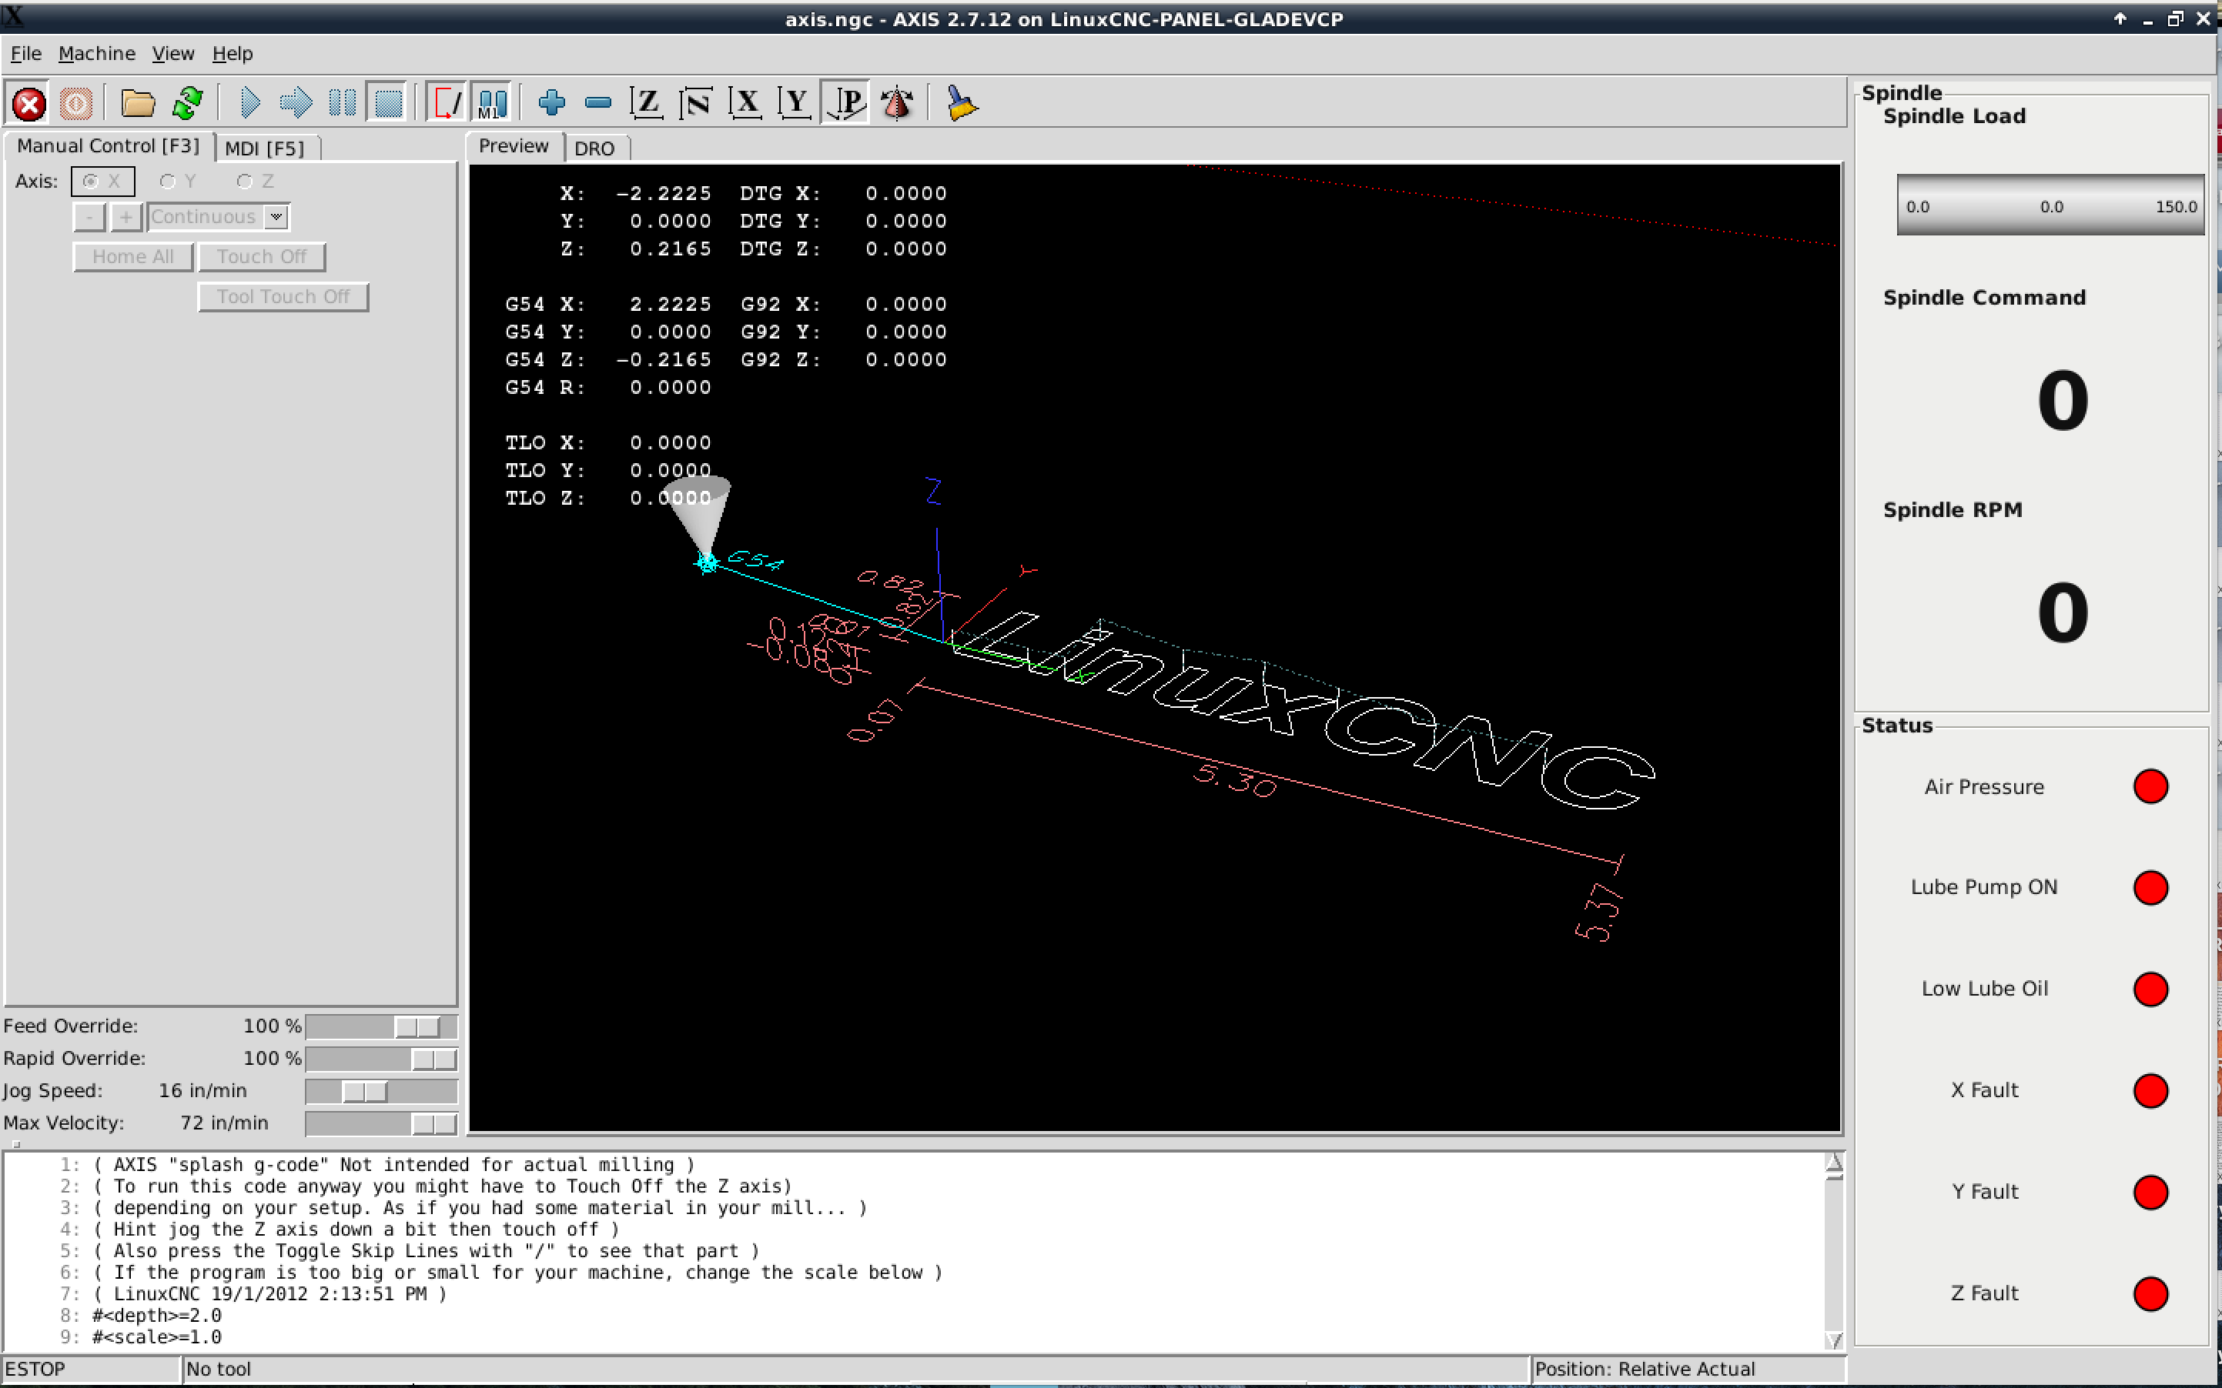Switch to front Y view
2222x1388 pixels.
795,104
